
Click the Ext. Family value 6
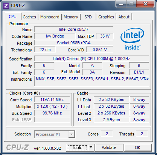tap(44, 72)
